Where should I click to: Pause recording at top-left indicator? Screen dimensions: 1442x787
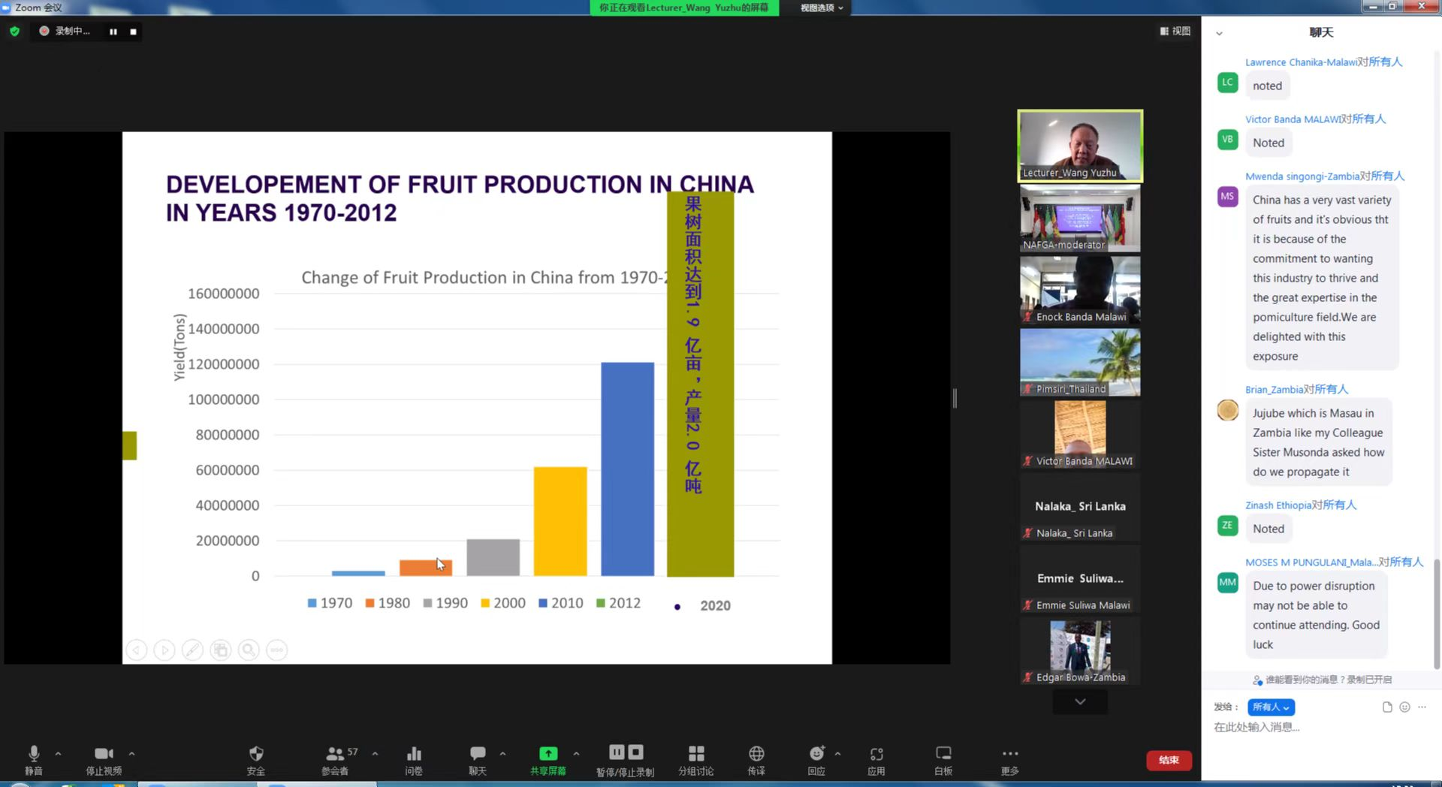pyautogui.click(x=113, y=32)
